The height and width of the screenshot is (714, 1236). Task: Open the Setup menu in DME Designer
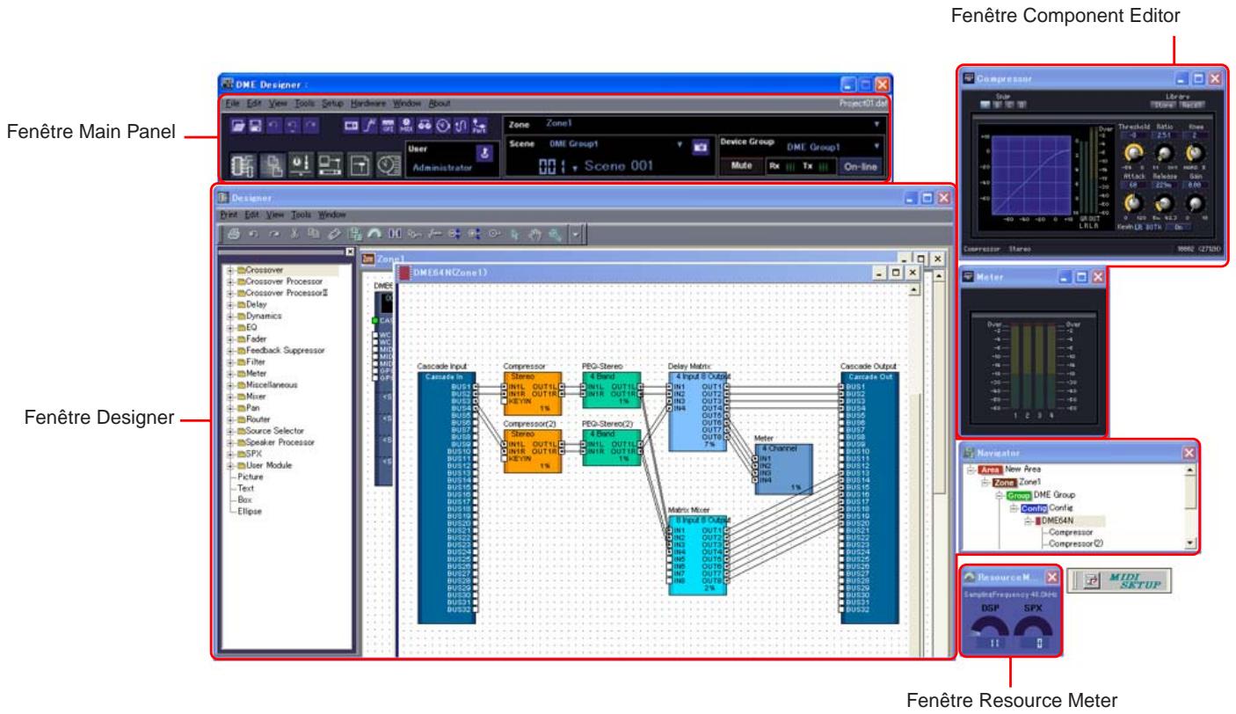point(332,103)
